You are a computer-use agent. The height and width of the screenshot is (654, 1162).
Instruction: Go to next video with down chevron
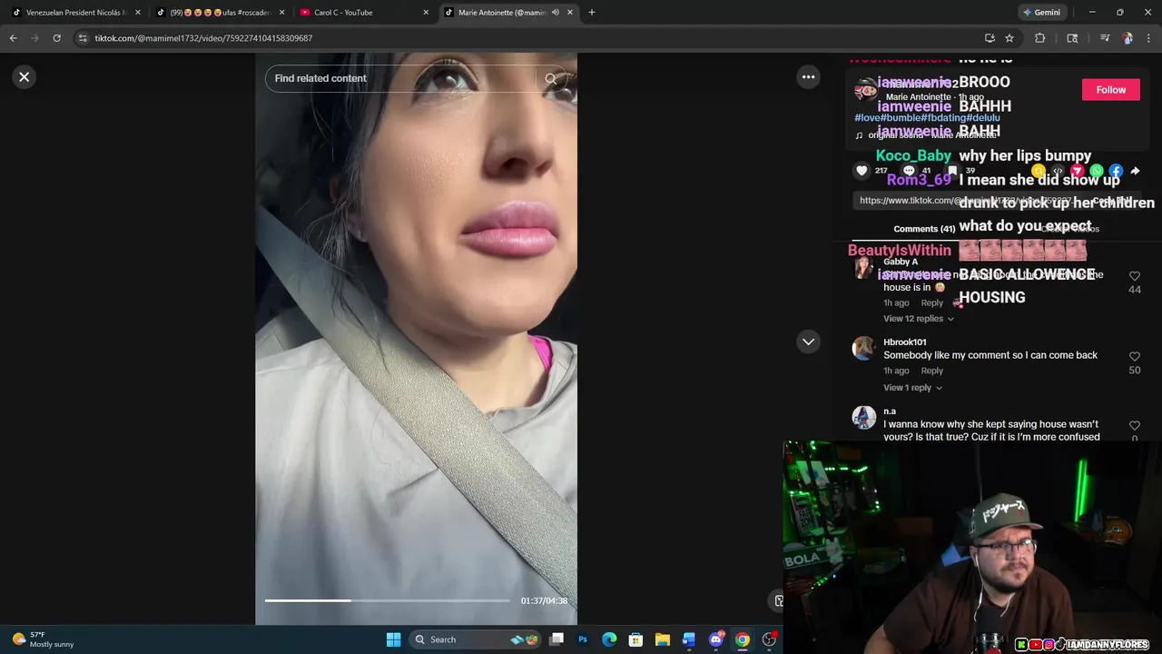coord(808,342)
